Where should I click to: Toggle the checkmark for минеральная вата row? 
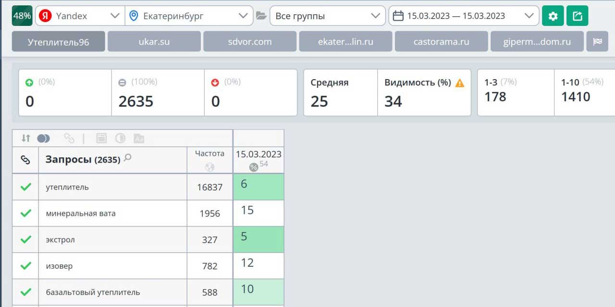[x=26, y=213]
